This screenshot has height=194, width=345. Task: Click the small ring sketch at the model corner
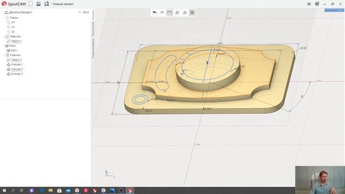[x=140, y=99]
